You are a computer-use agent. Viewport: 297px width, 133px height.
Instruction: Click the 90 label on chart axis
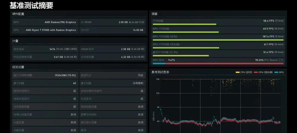tap(158, 107)
